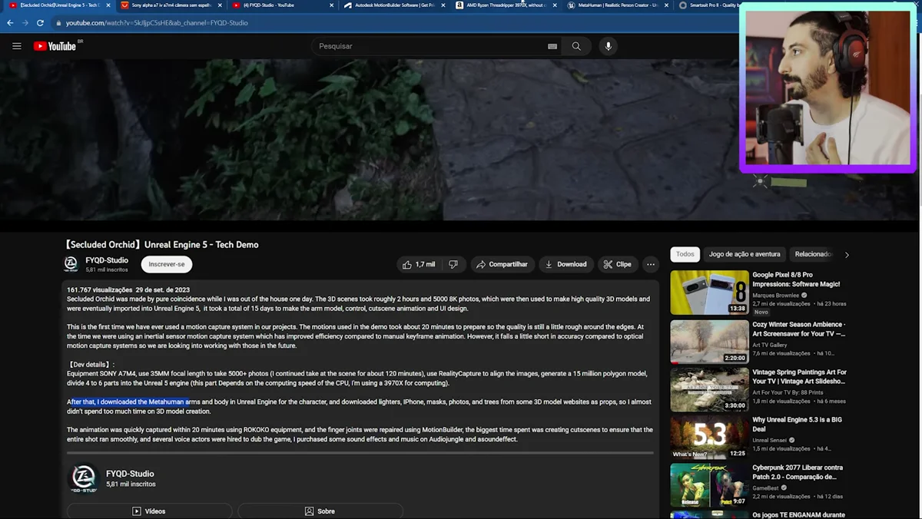Click large FYQD-Studio logo in description footer
The image size is (922, 519).
pyautogui.click(x=84, y=478)
